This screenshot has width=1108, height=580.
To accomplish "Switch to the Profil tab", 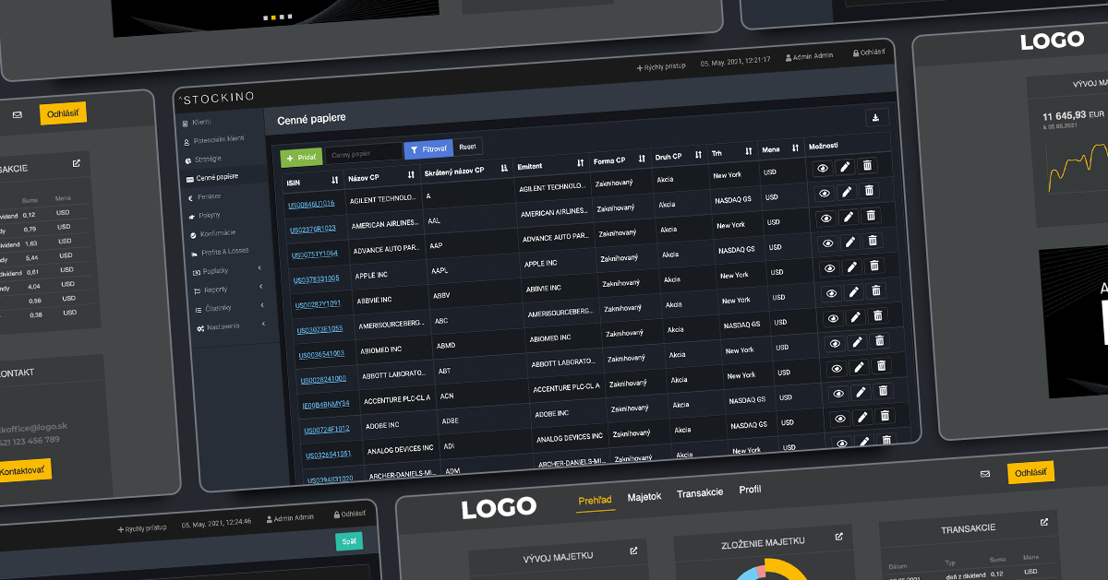I will 750,490.
